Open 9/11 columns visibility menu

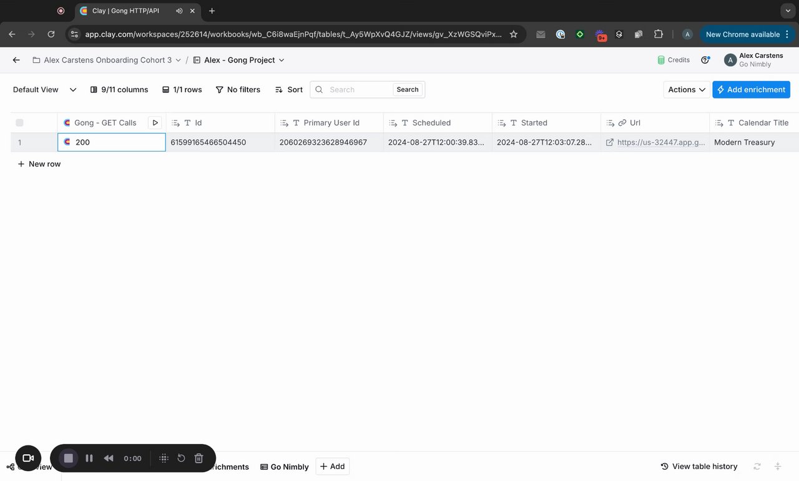click(119, 89)
